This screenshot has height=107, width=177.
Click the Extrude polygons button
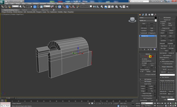point(143,86)
